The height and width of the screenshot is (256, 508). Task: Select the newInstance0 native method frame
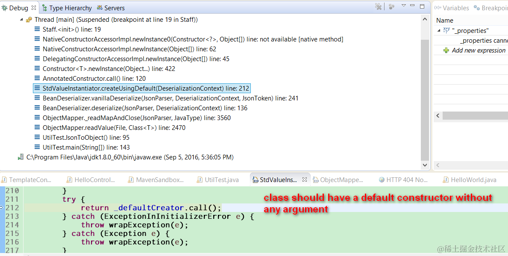point(188,39)
